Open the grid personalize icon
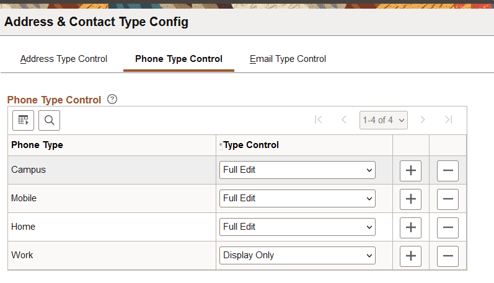 pyautogui.click(x=24, y=120)
